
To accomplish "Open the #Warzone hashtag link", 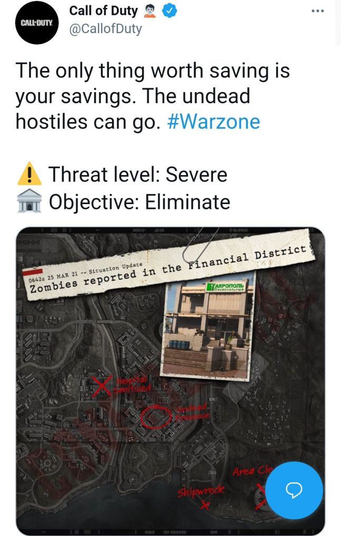I will 214,122.
